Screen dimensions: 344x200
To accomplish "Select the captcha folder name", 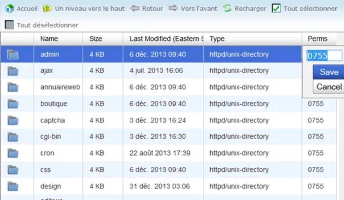I will pyautogui.click(x=52, y=120).
